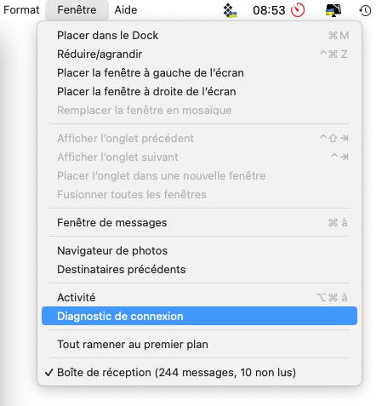This screenshot has height=406, width=382.
Task: Choose Réduire/agrandir menu item
Action: [199, 54]
